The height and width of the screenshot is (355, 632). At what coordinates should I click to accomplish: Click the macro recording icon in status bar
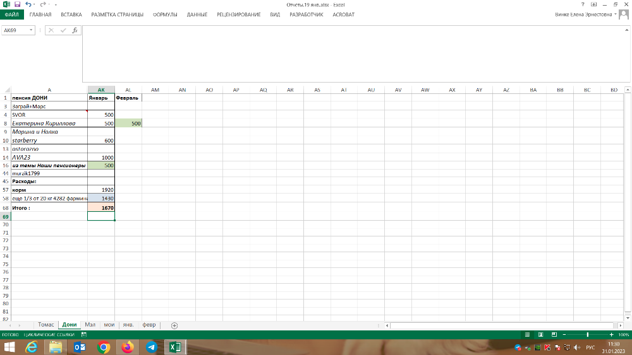(x=82, y=334)
